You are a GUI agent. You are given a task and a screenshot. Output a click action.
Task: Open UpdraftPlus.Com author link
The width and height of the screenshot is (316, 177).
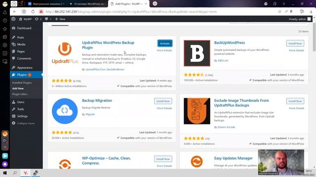[x=95, y=69]
